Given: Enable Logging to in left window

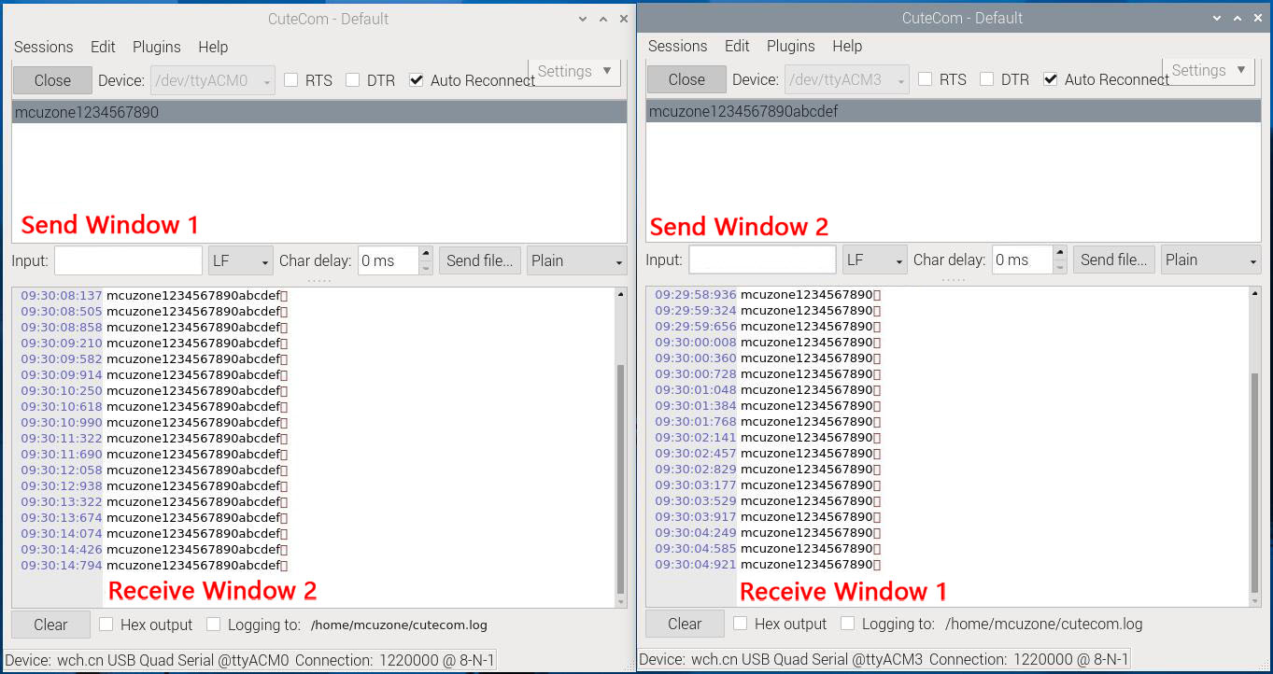Looking at the screenshot, I should point(214,625).
